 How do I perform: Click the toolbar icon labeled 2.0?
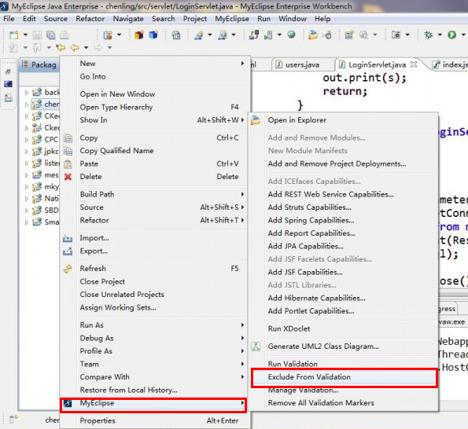[176, 35]
